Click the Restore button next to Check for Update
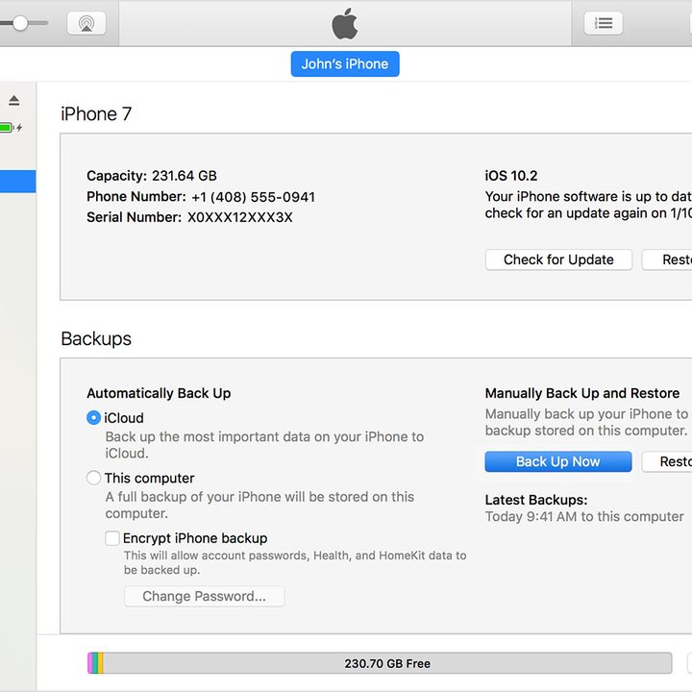Image resolution: width=692 pixels, height=692 pixels. click(667, 259)
